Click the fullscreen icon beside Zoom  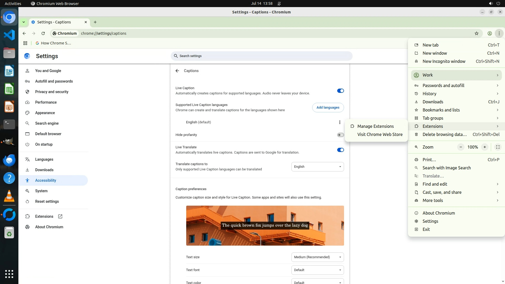pyautogui.click(x=498, y=147)
